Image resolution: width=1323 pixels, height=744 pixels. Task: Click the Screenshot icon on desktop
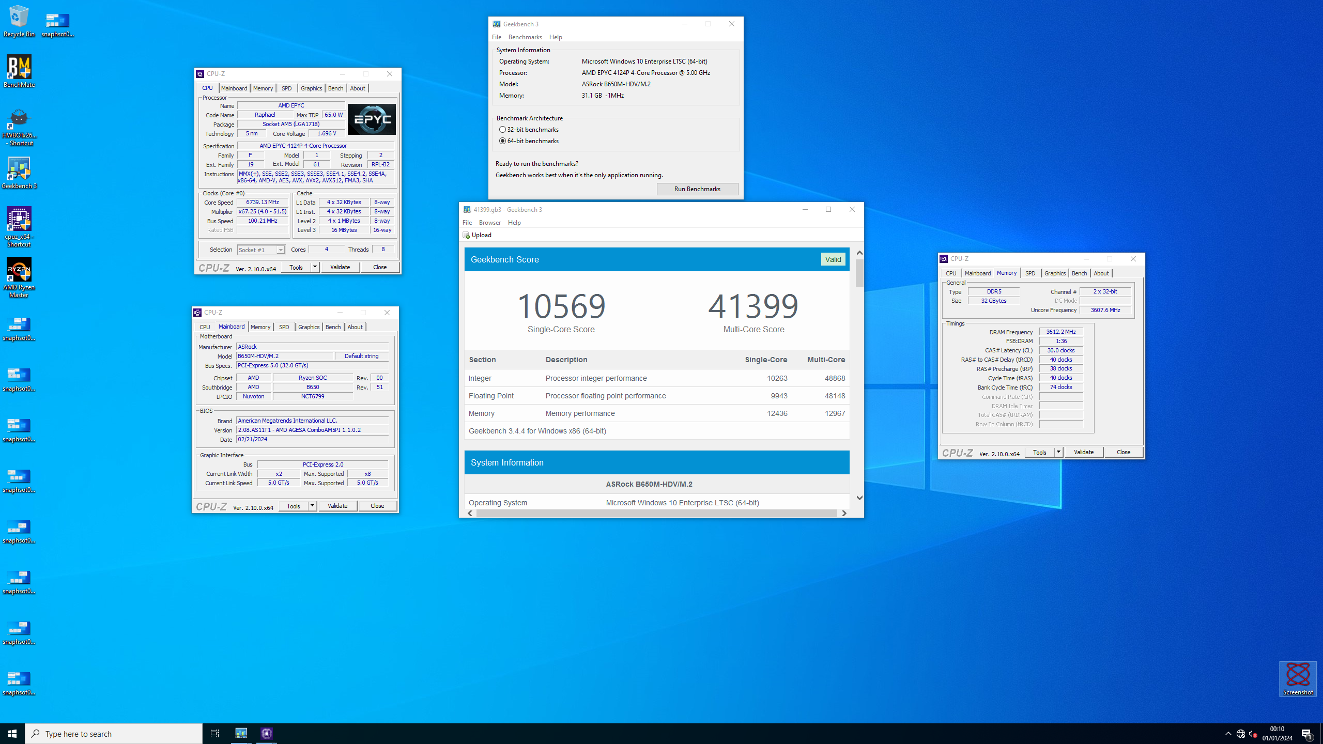point(1298,678)
